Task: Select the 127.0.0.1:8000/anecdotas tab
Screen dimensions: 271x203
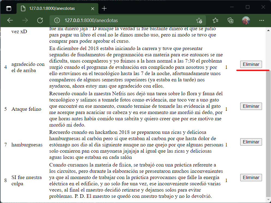Action: click(x=57, y=8)
